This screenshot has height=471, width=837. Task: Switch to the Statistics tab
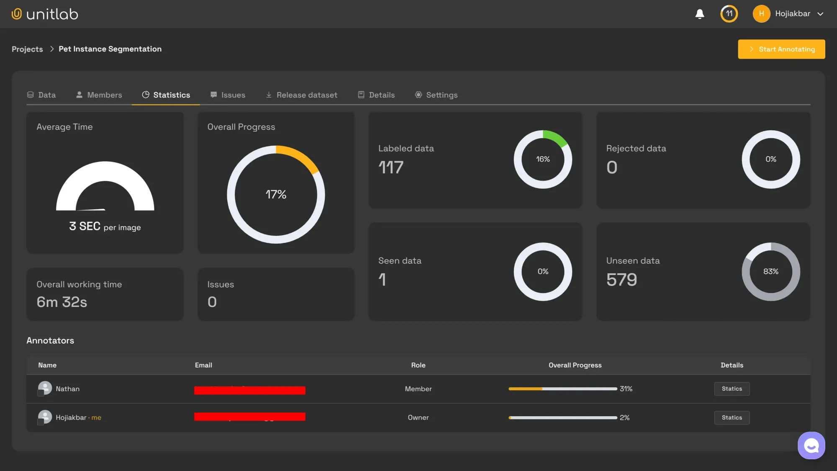point(172,95)
